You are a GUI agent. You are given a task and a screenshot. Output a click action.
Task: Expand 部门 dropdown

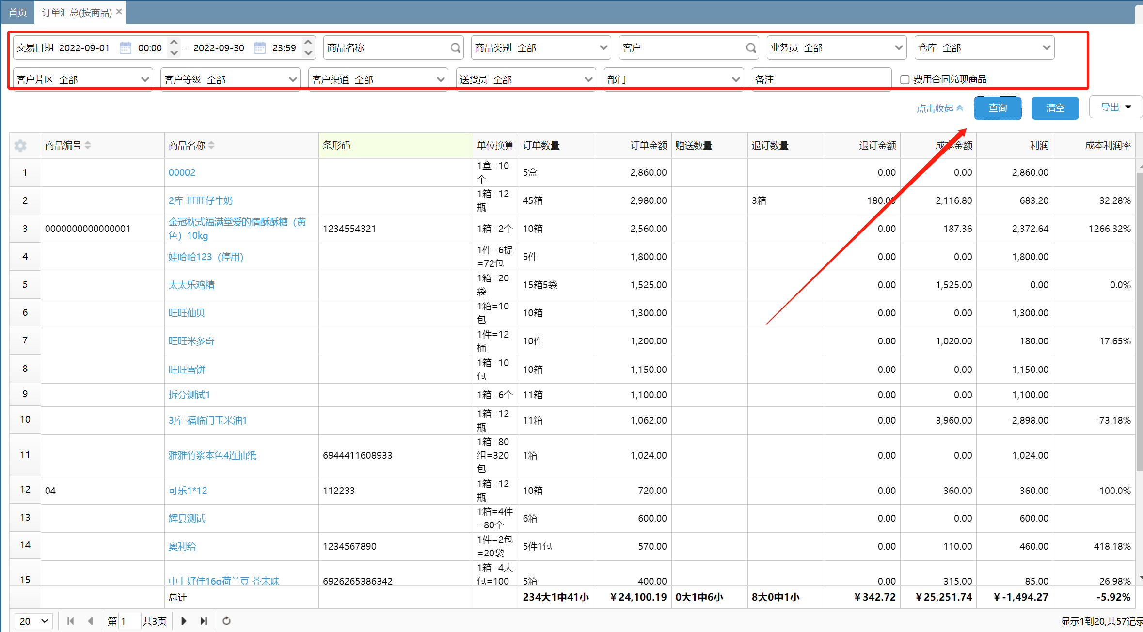(736, 79)
